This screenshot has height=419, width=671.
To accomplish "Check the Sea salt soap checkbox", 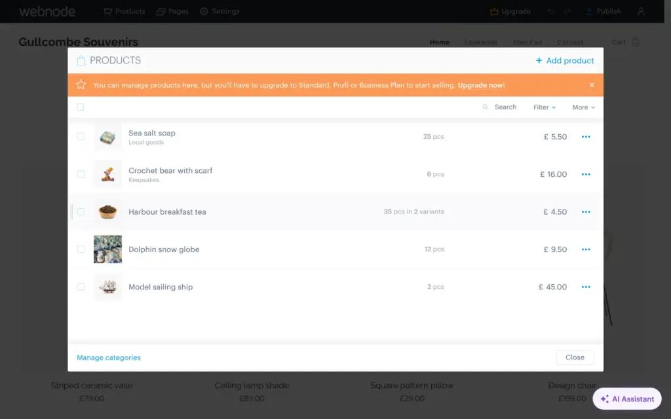I will [x=81, y=136].
